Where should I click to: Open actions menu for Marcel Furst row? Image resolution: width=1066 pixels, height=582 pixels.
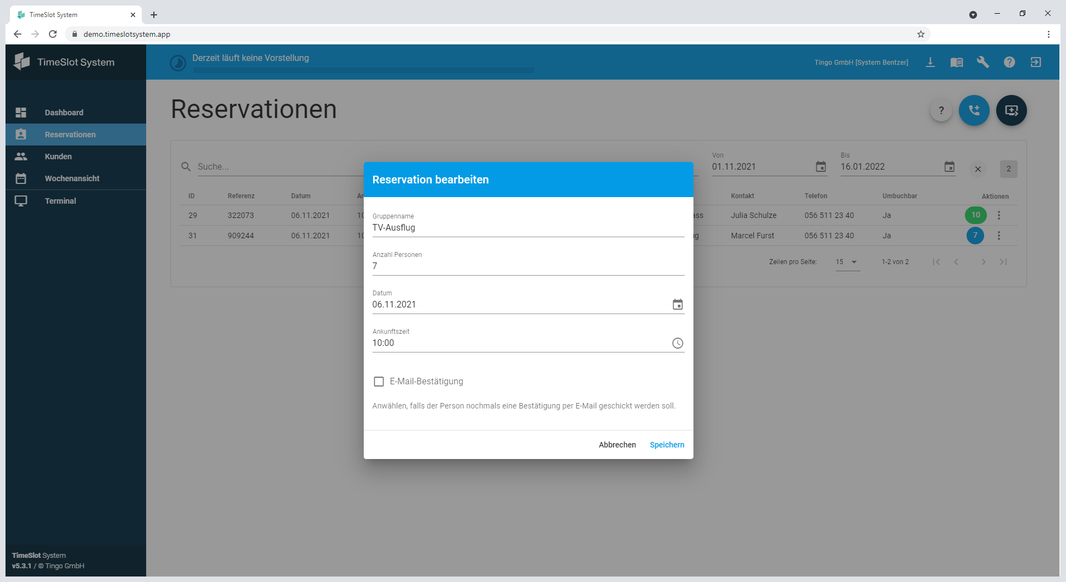pyautogui.click(x=999, y=236)
